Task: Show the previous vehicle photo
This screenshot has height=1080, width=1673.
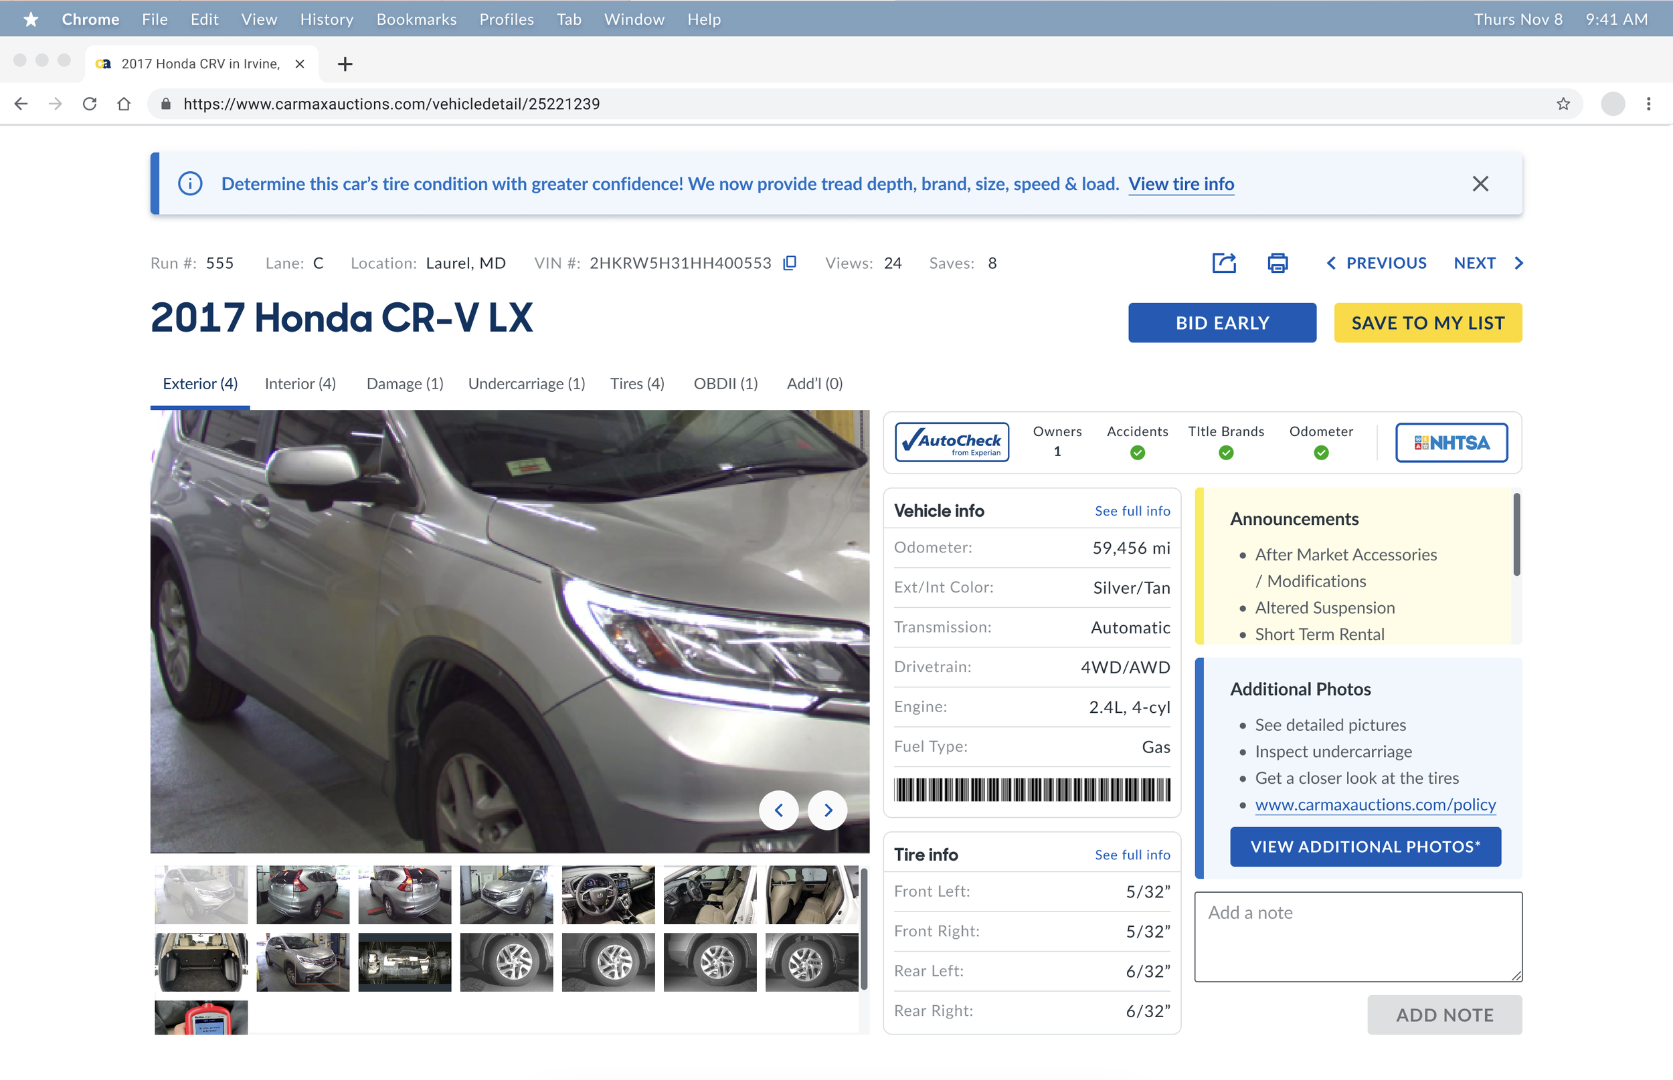Action: pos(778,810)
